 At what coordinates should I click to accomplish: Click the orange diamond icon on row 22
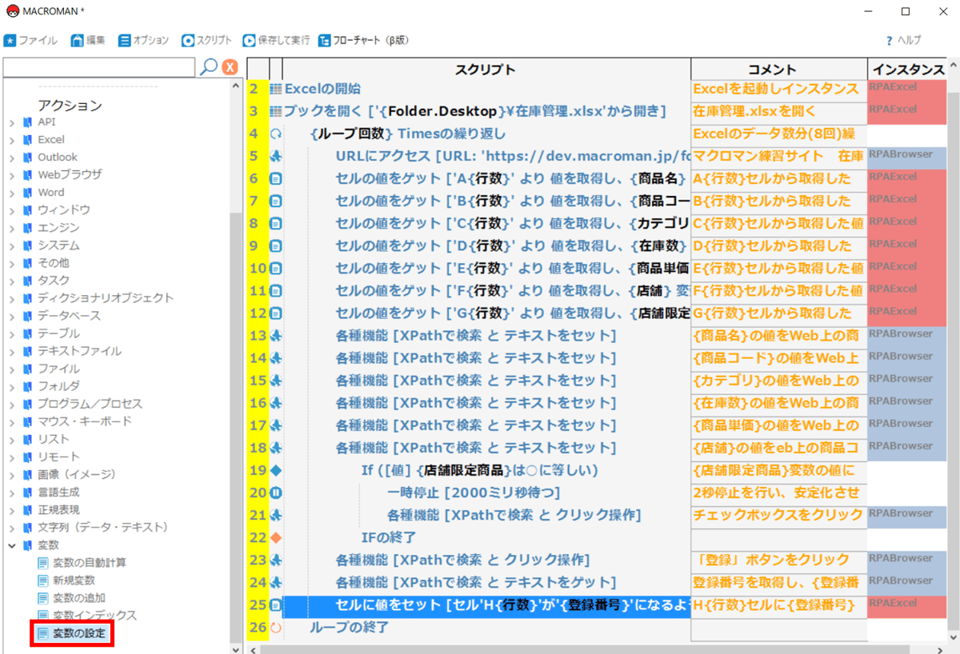[276, 537]
